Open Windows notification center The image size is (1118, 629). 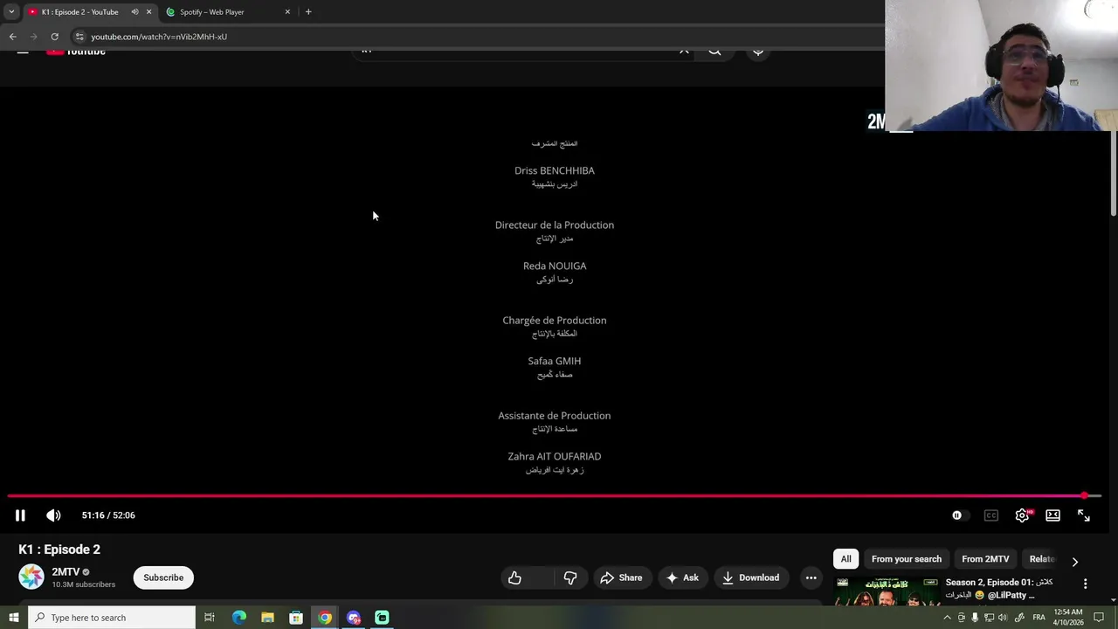click(1100, 618)
